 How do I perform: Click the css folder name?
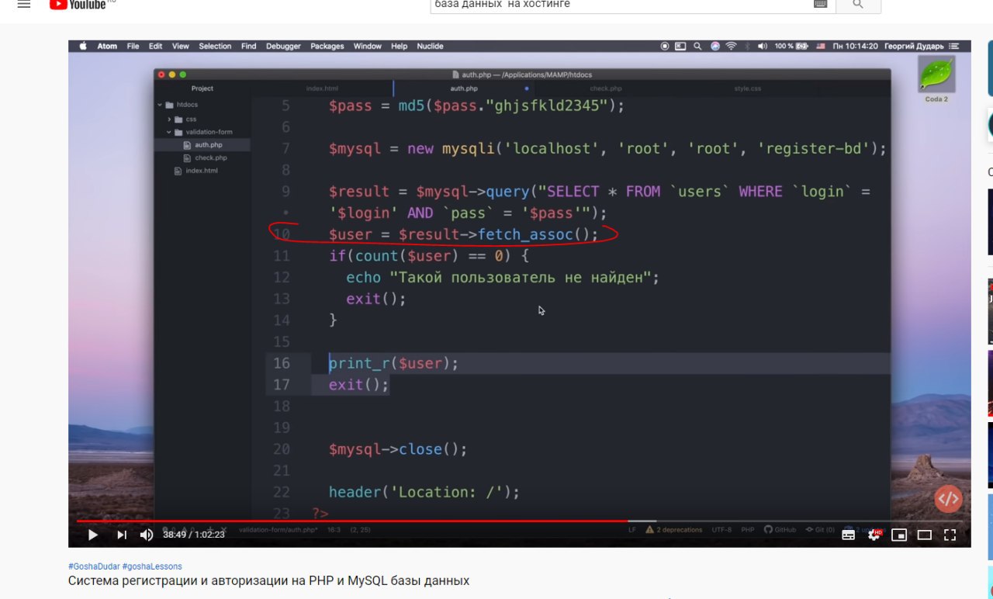coord(191,119)
